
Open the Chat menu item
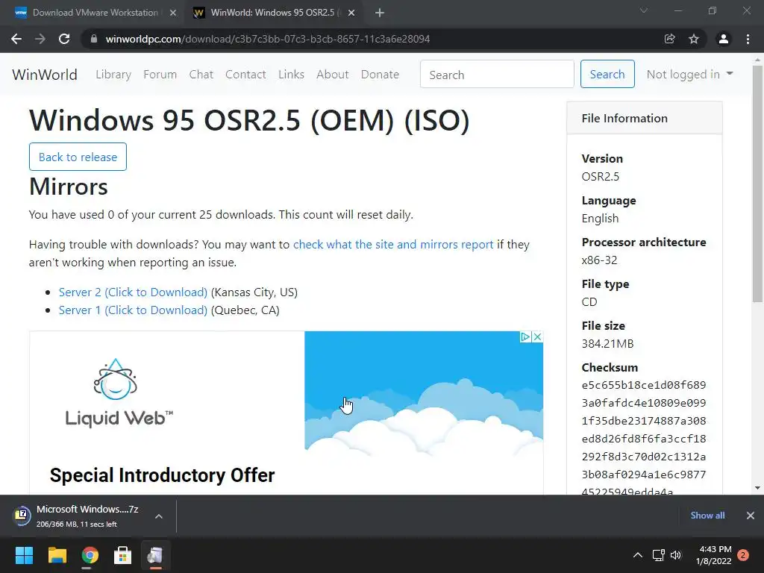(x=201, y=75)
